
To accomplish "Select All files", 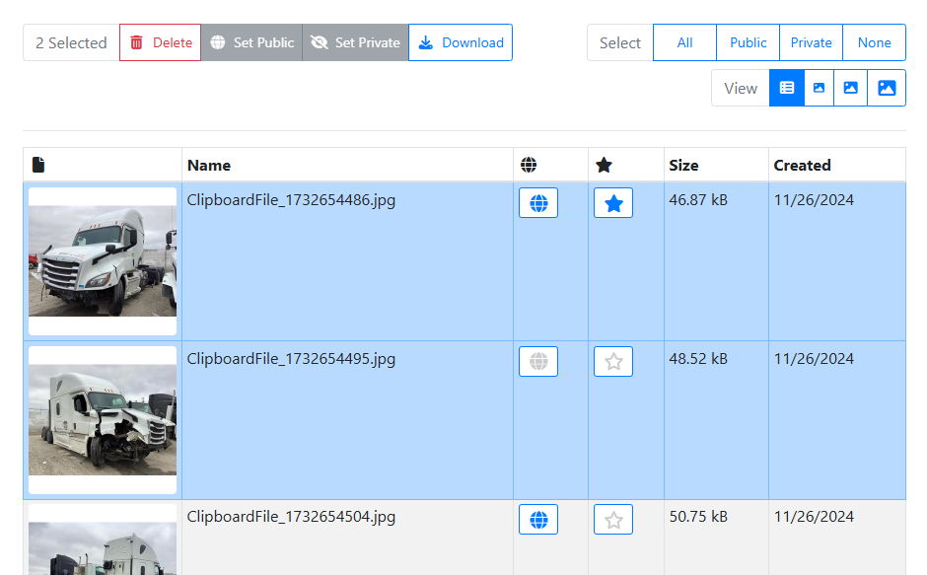I will click(684, 42).
